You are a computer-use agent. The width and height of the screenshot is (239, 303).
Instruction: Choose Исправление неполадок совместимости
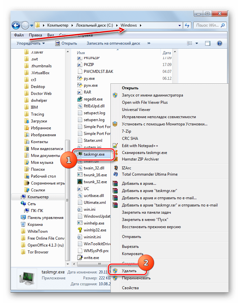pyautogui.click(x=159, y=117)
